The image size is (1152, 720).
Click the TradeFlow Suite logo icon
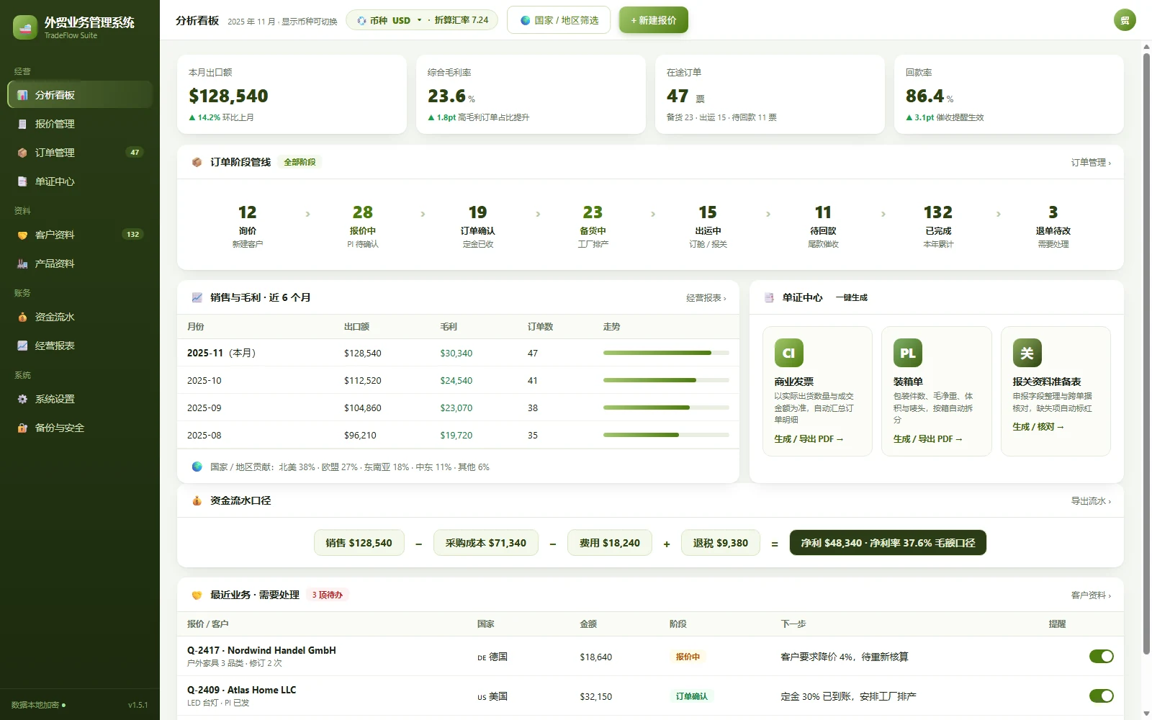click(25, 27)
